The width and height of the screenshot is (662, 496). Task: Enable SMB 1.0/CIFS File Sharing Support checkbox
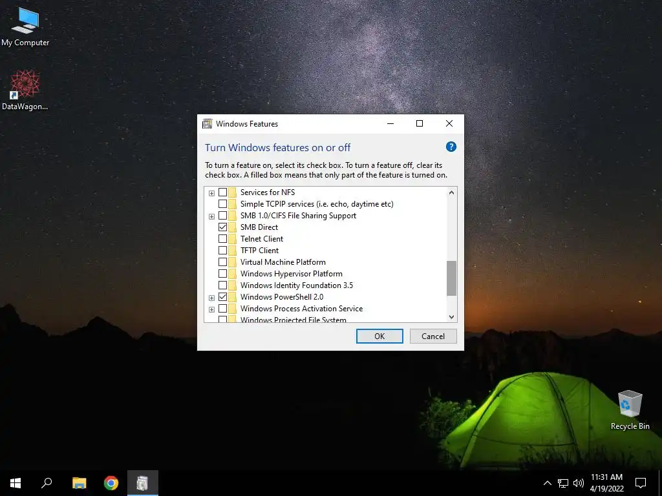click(222, 216)
